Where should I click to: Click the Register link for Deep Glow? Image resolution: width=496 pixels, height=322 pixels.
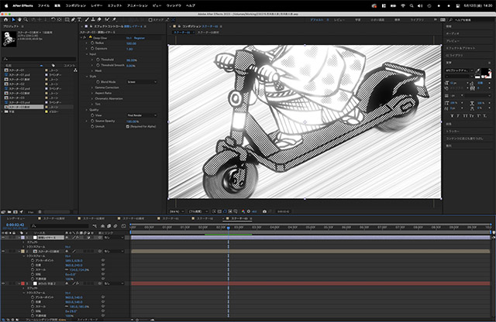pyautogui.click(x=141, y=37)
